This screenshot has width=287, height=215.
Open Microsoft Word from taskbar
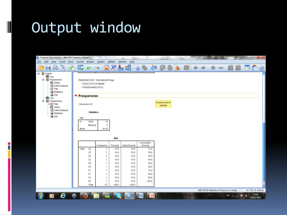(141, 196)
